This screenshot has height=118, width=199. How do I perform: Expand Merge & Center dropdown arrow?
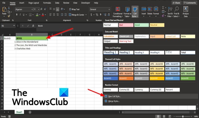(x=86, y=15)
